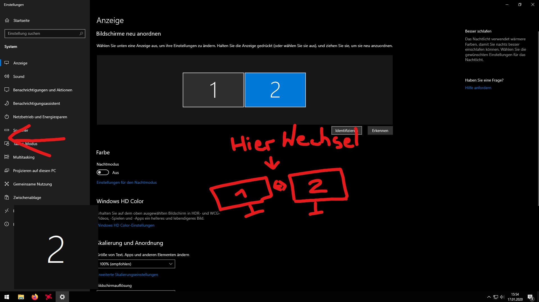Open the Zwischenablage clipboard icon

[7, 198]
